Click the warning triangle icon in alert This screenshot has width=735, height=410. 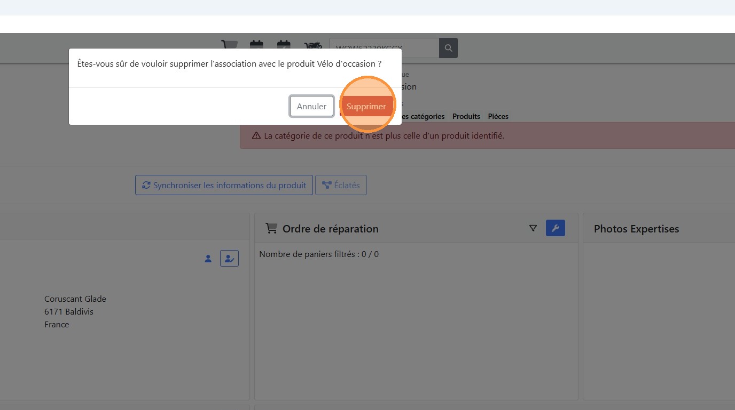click(x=256, y=136)
